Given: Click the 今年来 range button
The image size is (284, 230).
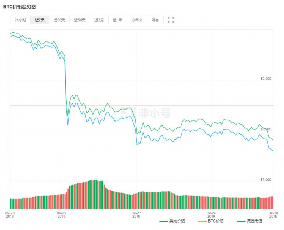Looking at the screenshot, I should 137,20.
